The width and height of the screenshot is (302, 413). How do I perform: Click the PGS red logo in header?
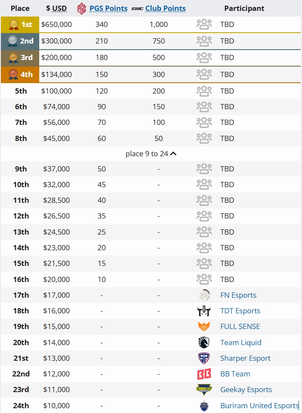[82, 9]
